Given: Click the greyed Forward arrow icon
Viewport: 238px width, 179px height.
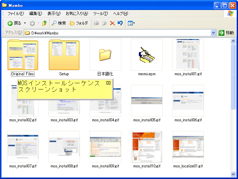Looking at the screenshot, I should [x=32, y=23].
